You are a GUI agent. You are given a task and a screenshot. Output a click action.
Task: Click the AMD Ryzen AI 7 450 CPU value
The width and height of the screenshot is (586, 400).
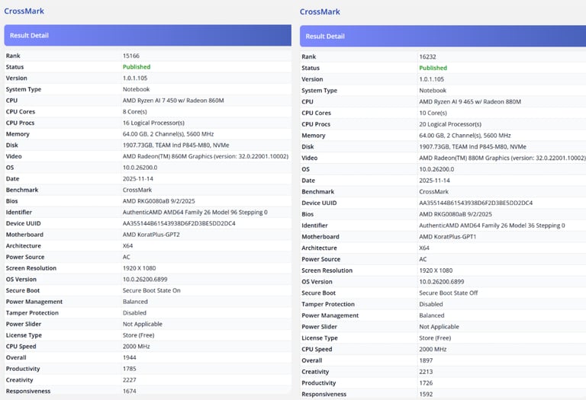point(173,101)
